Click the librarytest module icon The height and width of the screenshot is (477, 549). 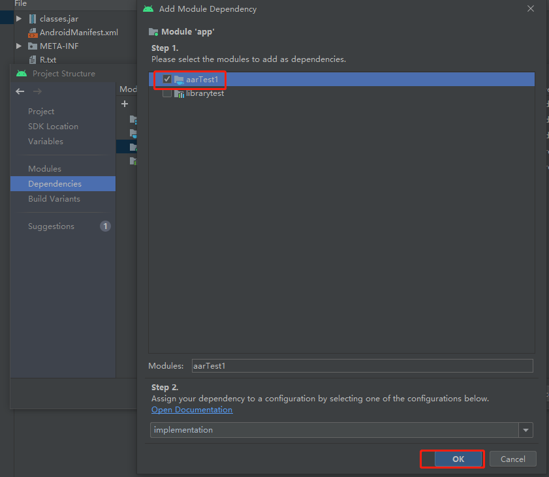[179, 93]
